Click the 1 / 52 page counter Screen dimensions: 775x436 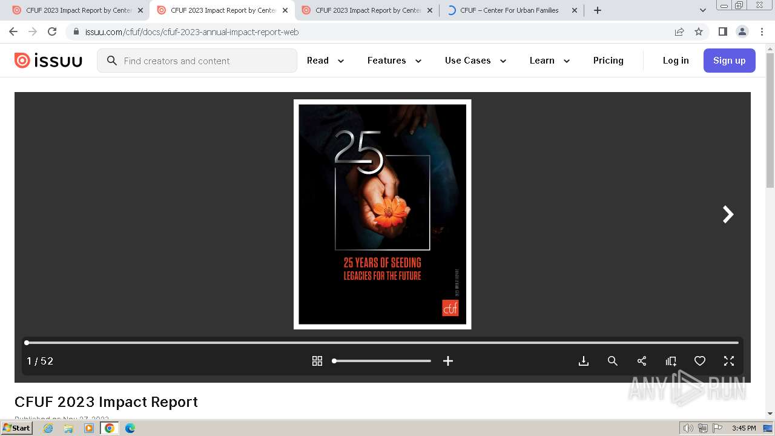click(40, 361)
